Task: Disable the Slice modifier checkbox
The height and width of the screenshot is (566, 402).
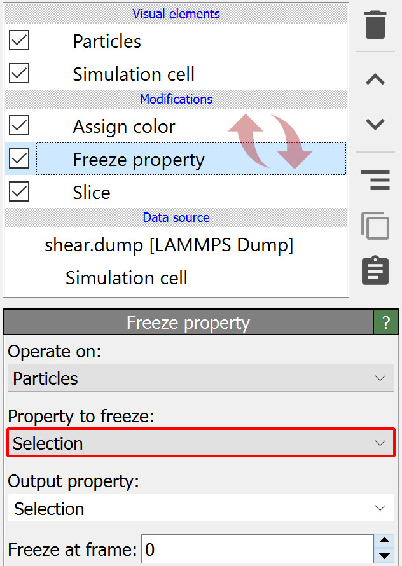Action: [x=19, y=192]
